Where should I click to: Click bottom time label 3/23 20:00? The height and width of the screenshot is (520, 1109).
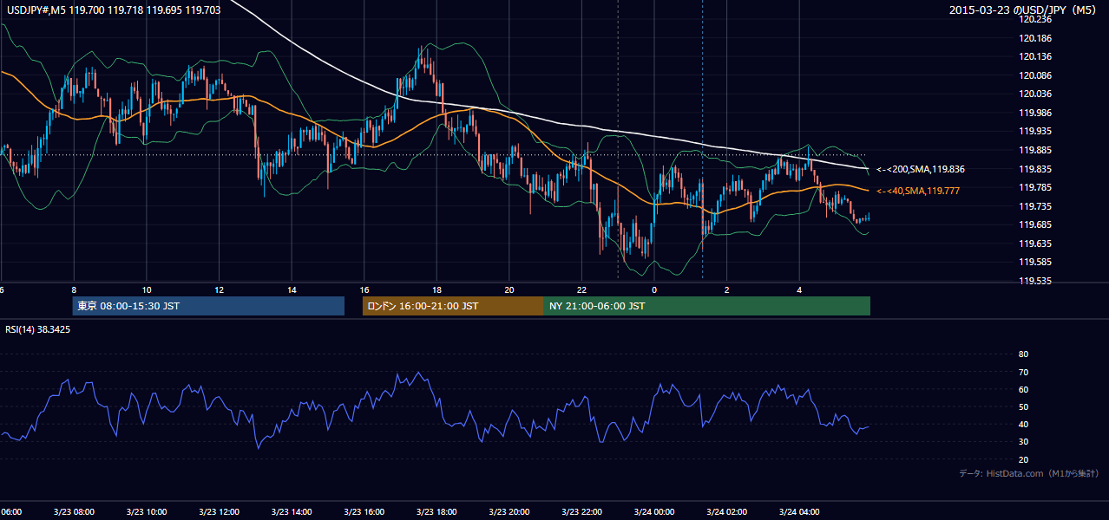[509, 511]
